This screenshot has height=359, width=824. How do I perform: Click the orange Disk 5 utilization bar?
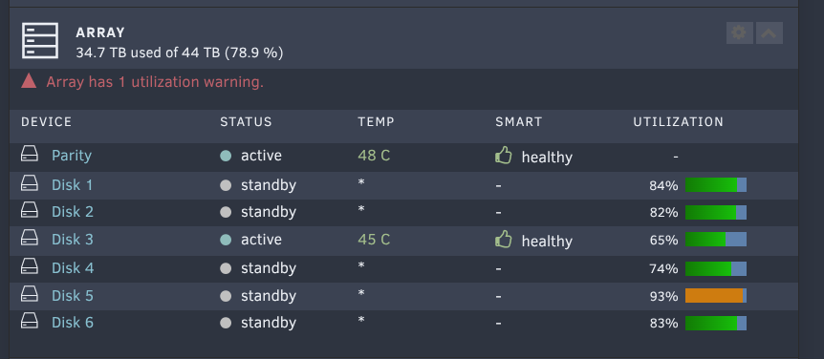pos(716,295)
